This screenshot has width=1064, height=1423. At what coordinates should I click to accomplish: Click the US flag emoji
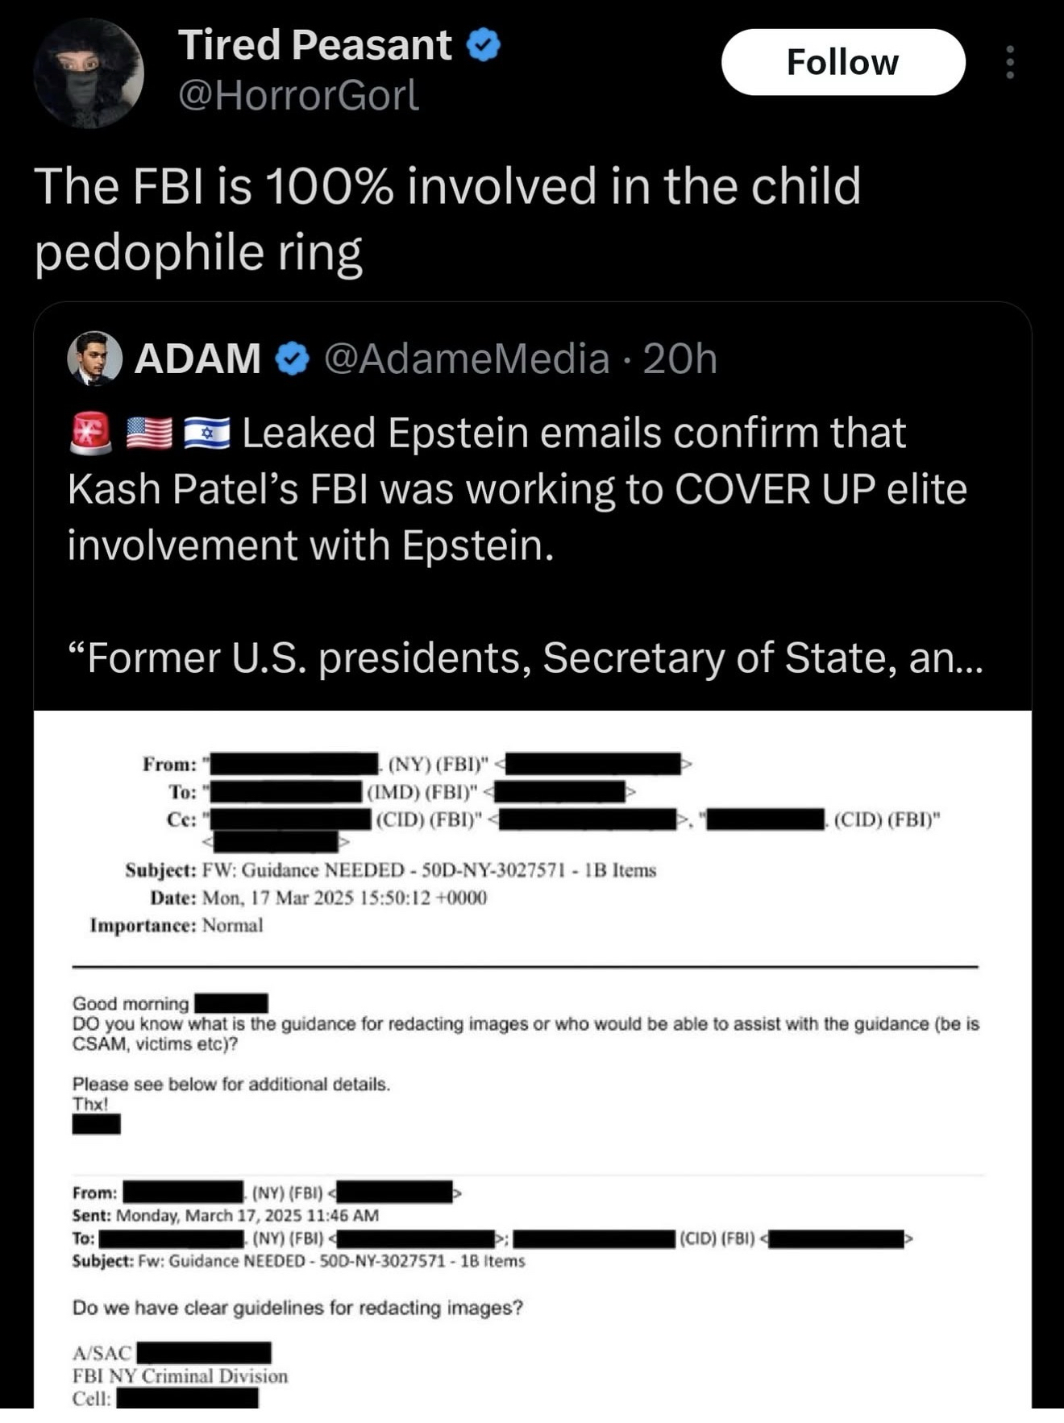[x=149, y=433]
